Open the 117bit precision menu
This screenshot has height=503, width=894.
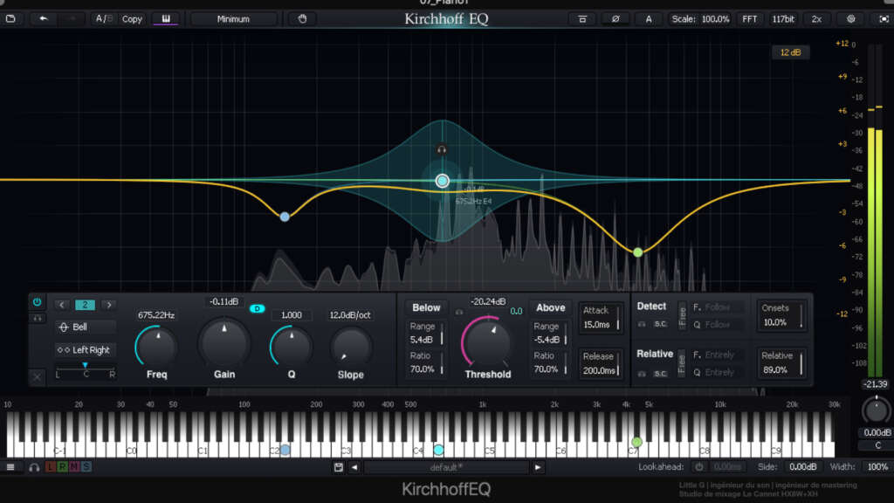783,19
